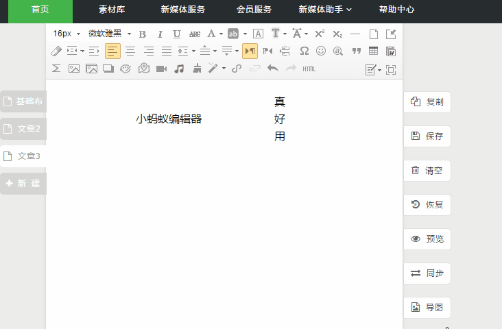Toggle underline text formatting
The image size is (502, 329).
tap(177, 34)
